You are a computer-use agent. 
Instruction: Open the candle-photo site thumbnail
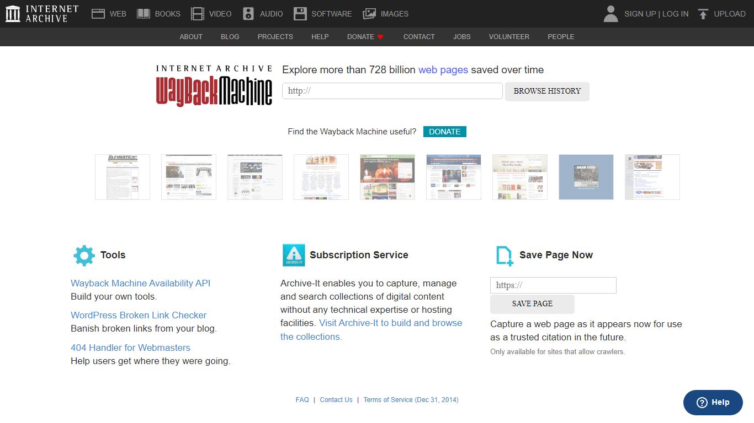pos(387,177)
